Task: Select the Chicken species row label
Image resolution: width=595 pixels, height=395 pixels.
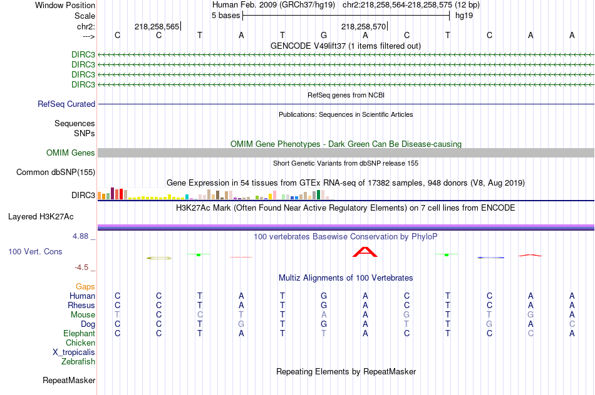Action: (x=80, y=343)
